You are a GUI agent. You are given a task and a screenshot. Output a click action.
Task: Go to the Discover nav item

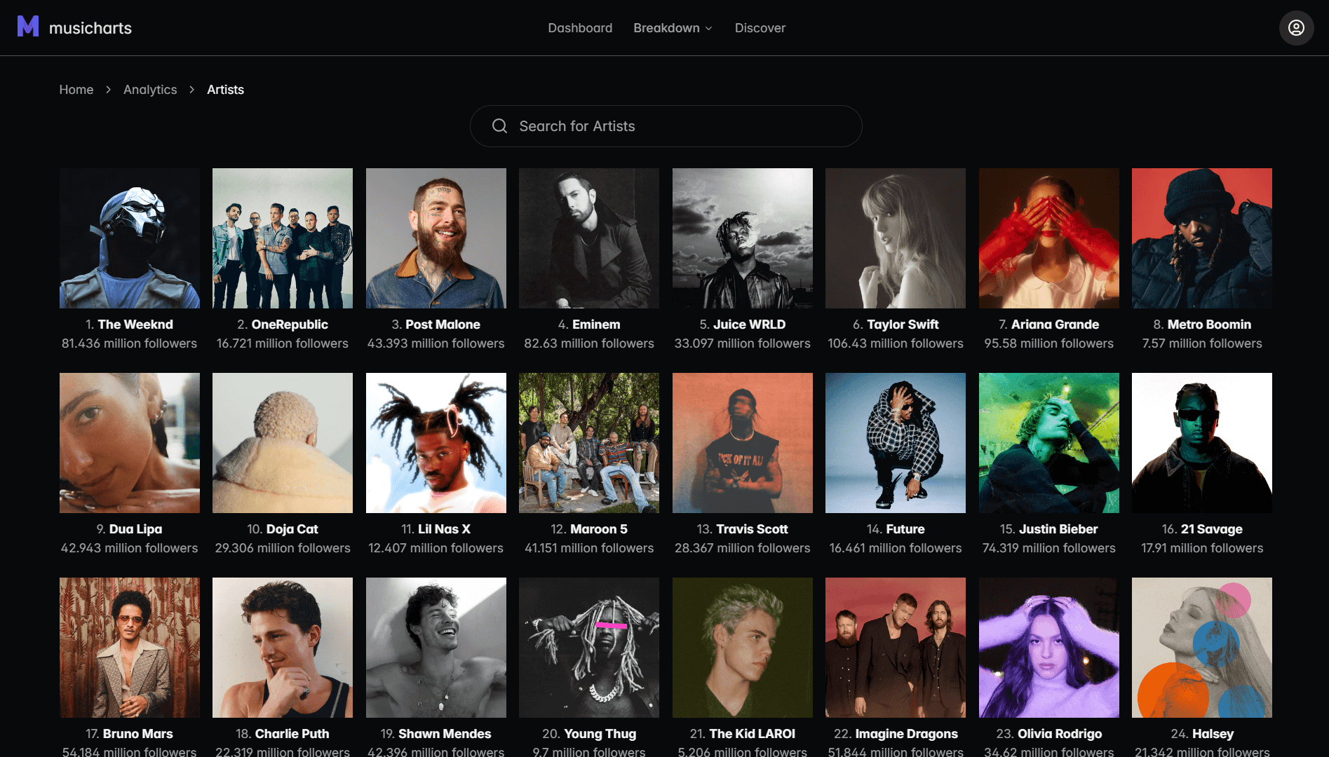point(760,28)
